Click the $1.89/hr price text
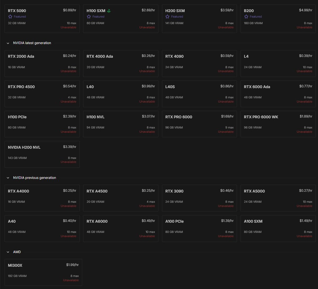The width and height of the screenshot is (318, 289). pyautogui.click(x=306, y=117)
